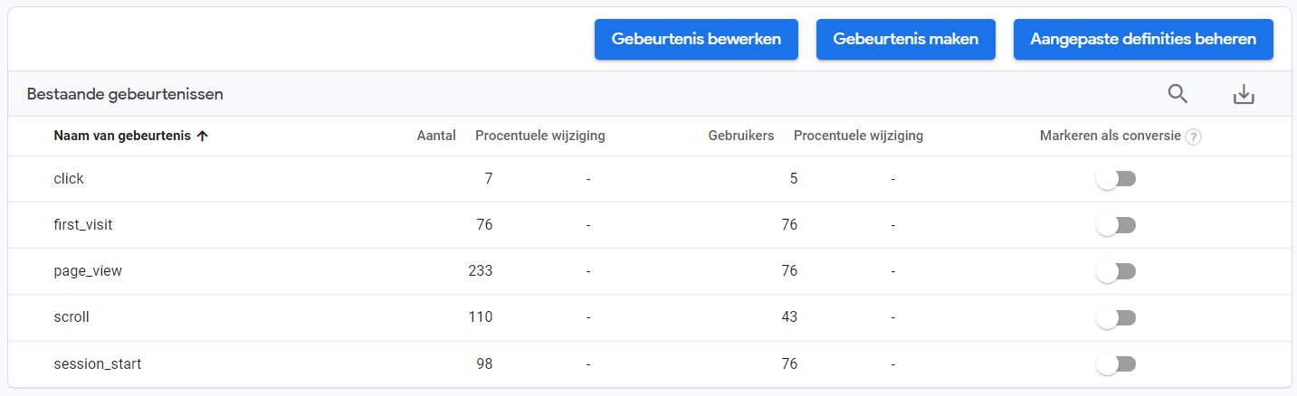Image resolution: width=1297 pixels, height=396 pixels.
Task: Click the first_visit event name
Action: click(83, 225)
